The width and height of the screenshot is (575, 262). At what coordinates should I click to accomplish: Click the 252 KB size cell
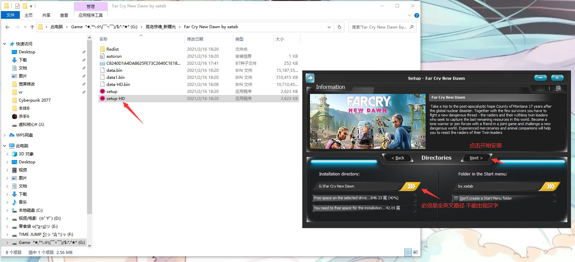[291, 63]
